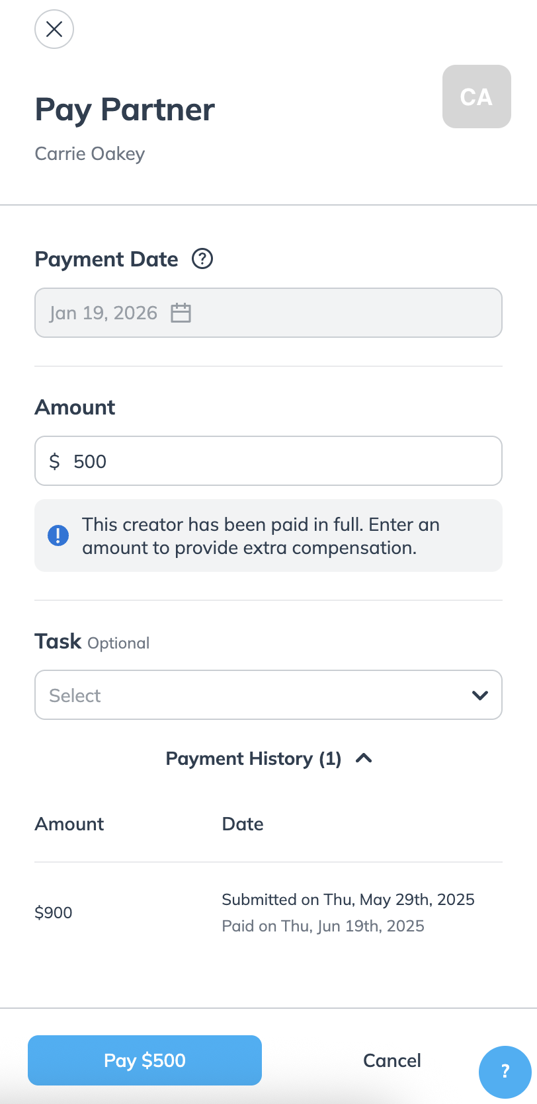Click the Task dropdown chevron arrow
The height and width of the screenshot is (1104, 537).
(480, 695)
